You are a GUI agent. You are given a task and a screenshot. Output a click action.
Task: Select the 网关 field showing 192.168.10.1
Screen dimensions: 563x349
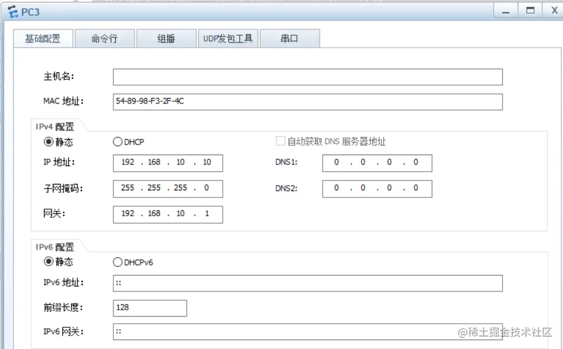pos(167,214)
